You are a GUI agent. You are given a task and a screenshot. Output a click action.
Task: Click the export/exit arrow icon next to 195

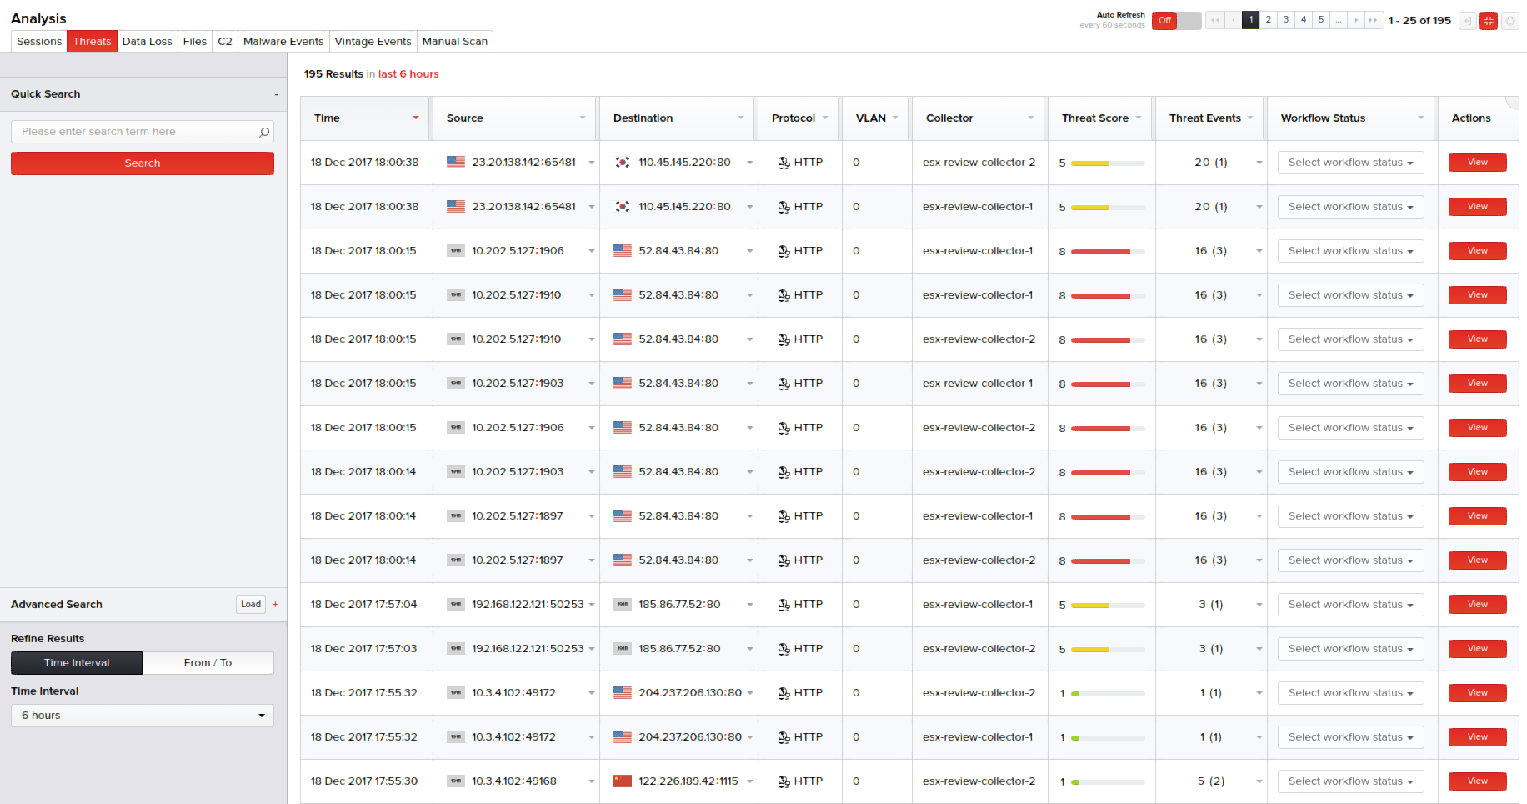pos(1467,21)
